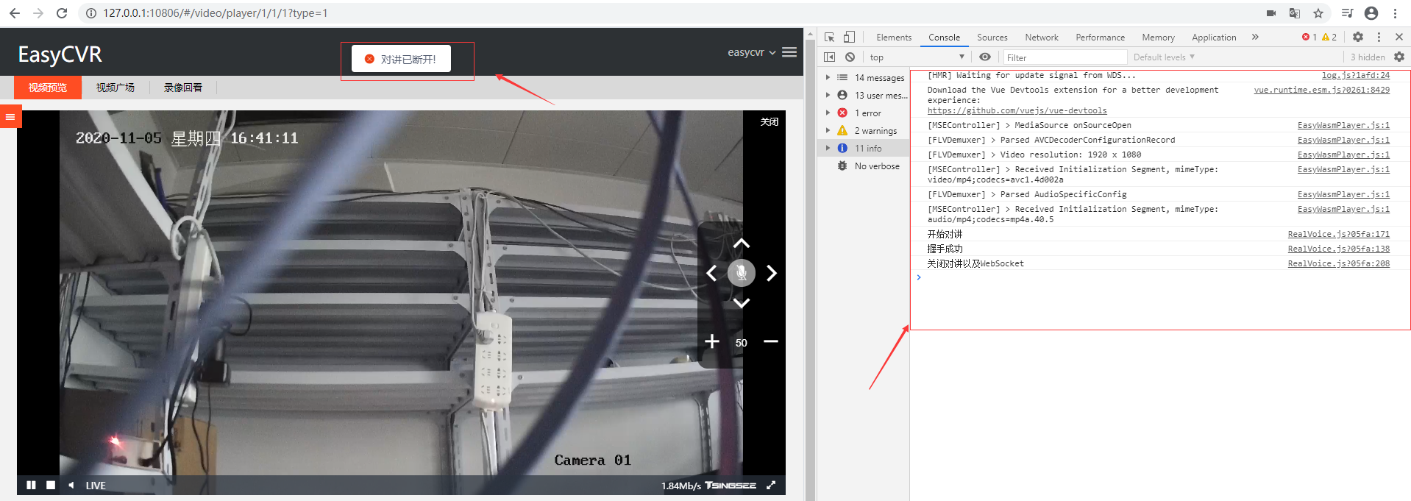Viewport: 1411px width, 501px height.
Task: Open DevTools customize three-dot menu
Action: click(x=1379, y=37)
